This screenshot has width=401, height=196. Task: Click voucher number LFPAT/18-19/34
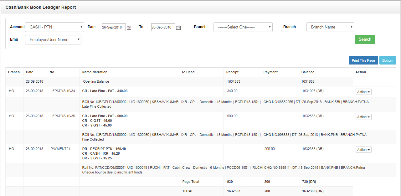pyautogui.click(x=63, y=91)
